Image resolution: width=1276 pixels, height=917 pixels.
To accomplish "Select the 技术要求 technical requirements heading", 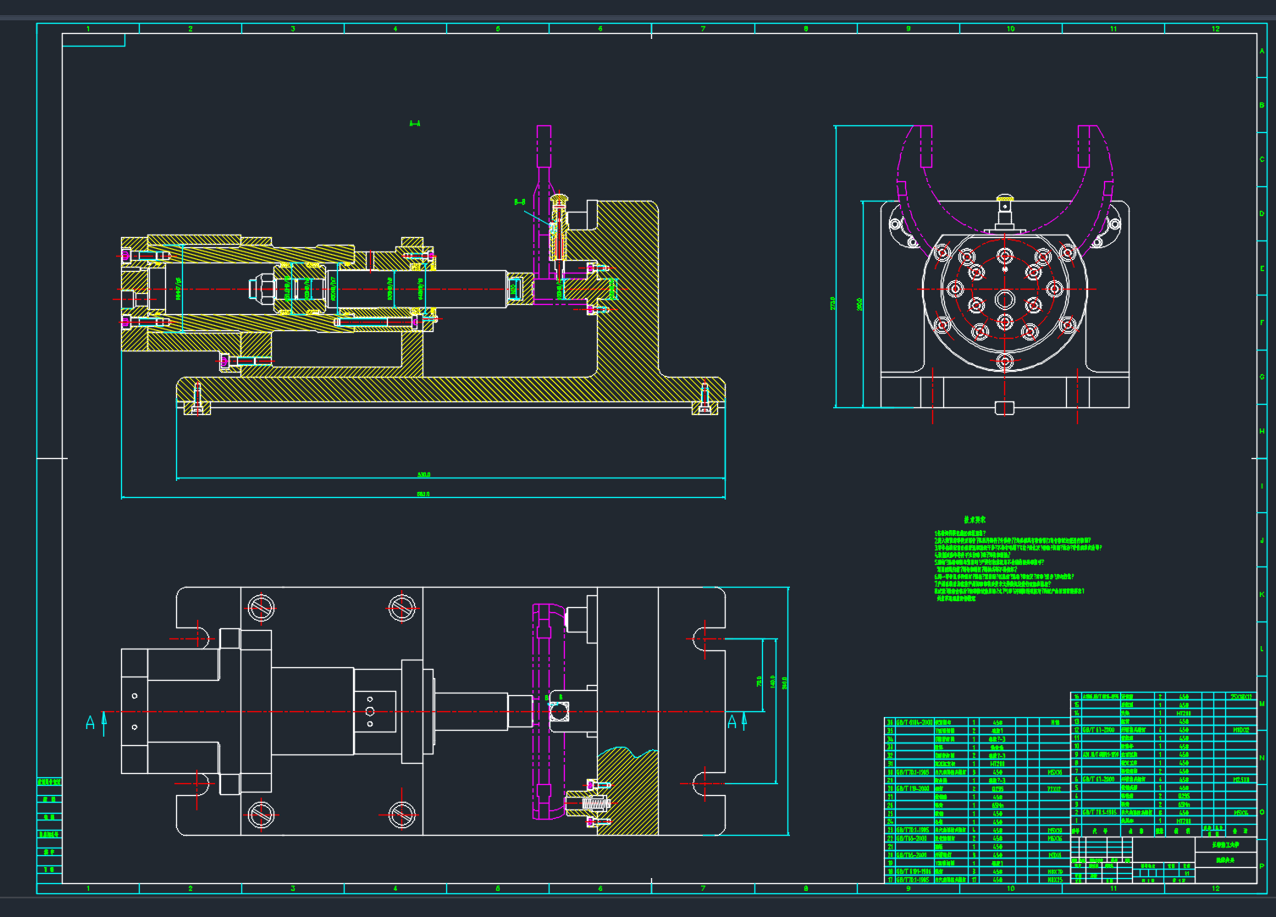I will pos(975,519).
